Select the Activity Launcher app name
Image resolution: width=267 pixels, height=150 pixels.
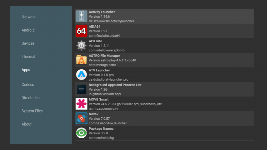102,12
